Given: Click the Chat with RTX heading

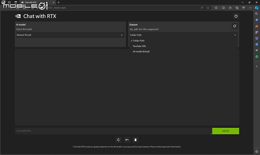Looking at the screenshot, I should [40, 16].
